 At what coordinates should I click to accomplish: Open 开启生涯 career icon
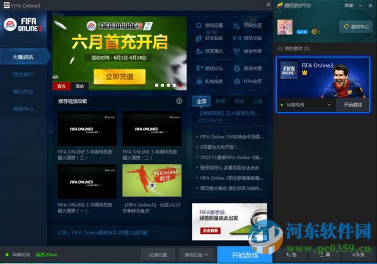point(236,25)
